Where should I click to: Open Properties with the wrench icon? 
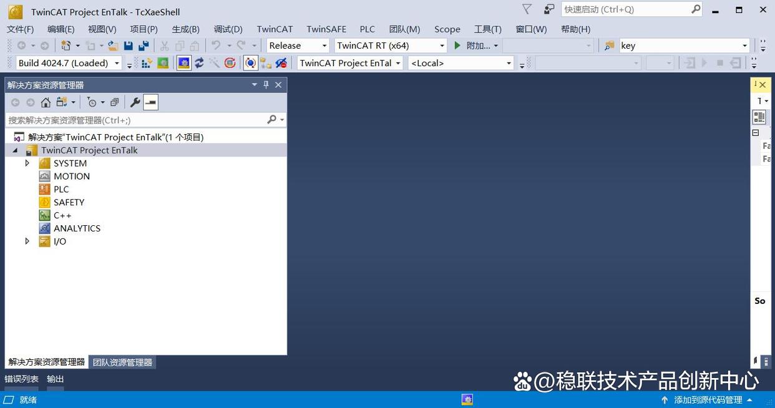pyautogui.click(x=135, y=102)
